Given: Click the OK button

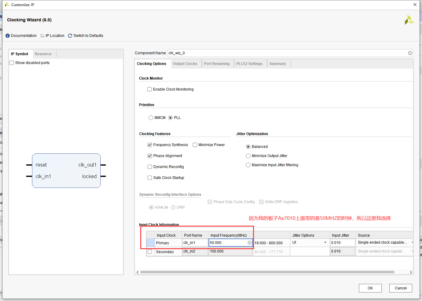Looking at the screenshot, I should [370, 288].
